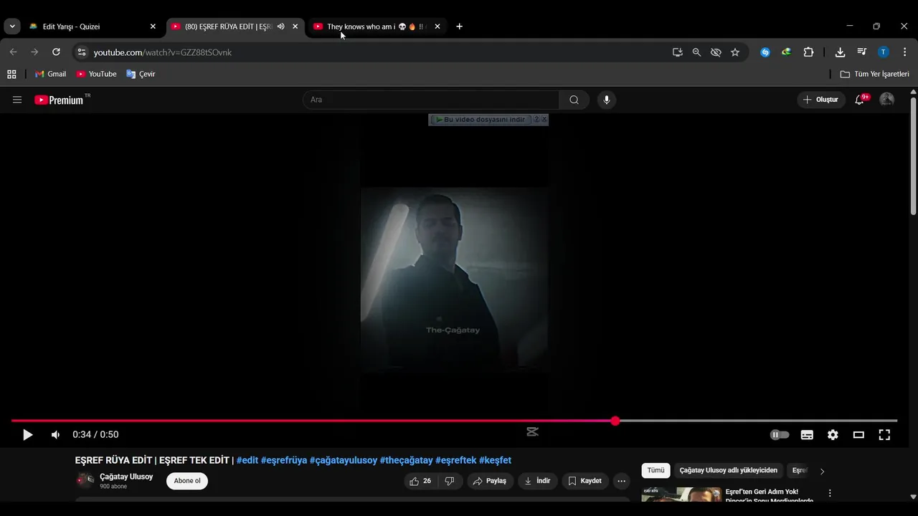Open browser downloads icon
918x516 pixels.
(x=840, y=52)
